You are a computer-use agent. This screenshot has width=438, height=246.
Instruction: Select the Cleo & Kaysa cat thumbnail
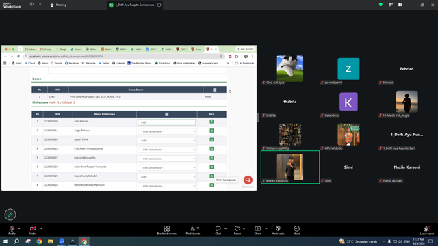pos(290,68)
